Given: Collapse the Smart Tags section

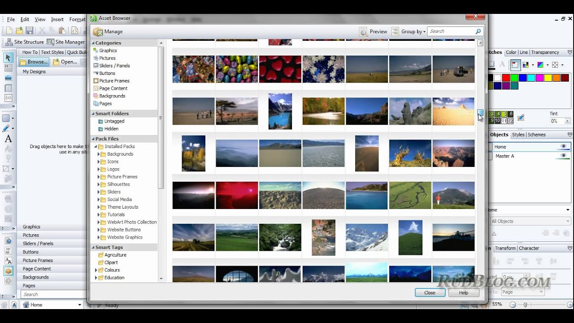Looking at the screenshot, I should (93, 247).
